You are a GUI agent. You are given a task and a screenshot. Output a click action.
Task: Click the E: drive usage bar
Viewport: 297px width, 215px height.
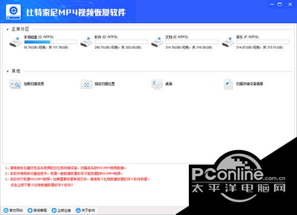pos(192,42)
